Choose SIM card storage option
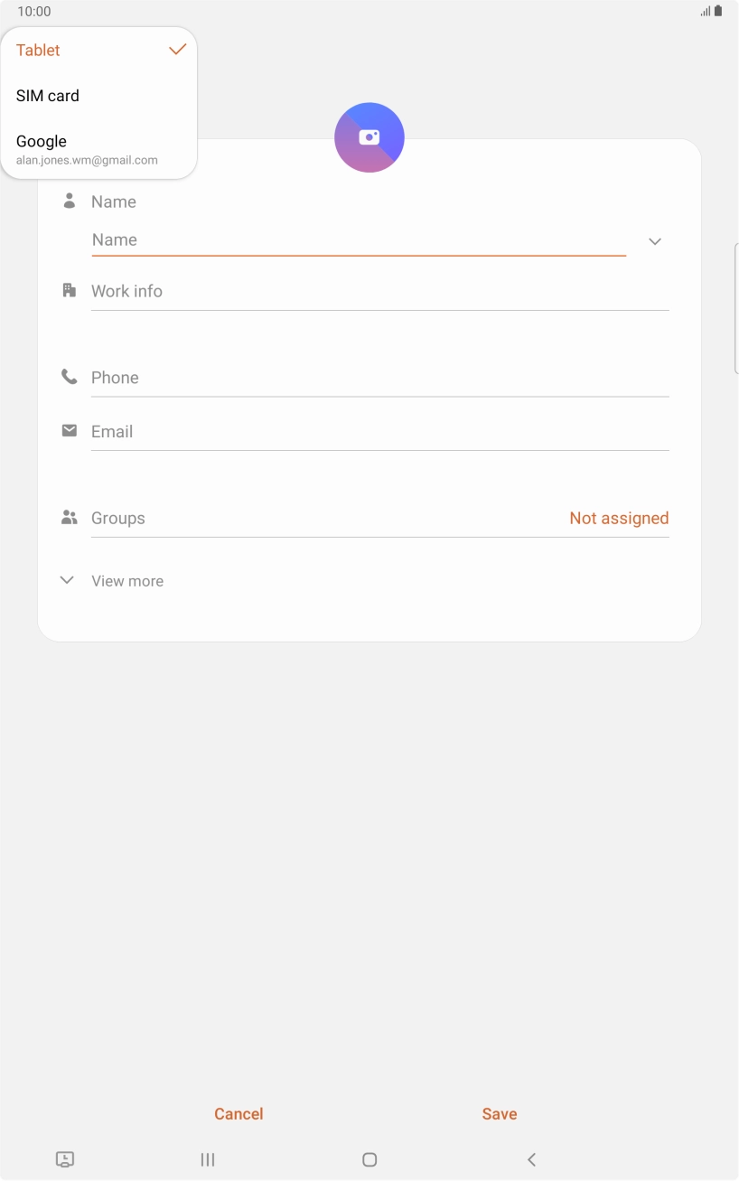The height and width of the screenshot is (1181, 739). 98,96
